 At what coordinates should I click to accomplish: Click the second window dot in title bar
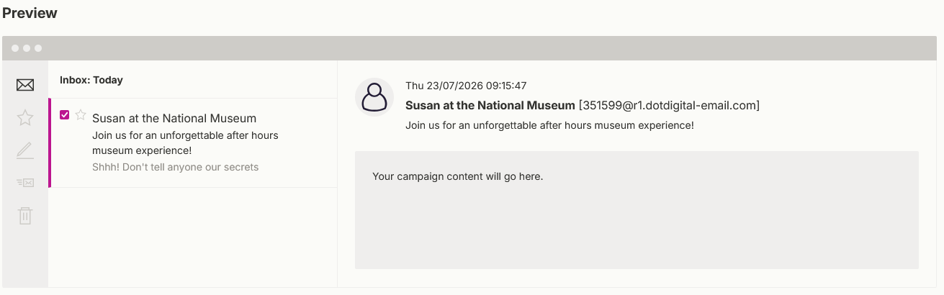27,48
